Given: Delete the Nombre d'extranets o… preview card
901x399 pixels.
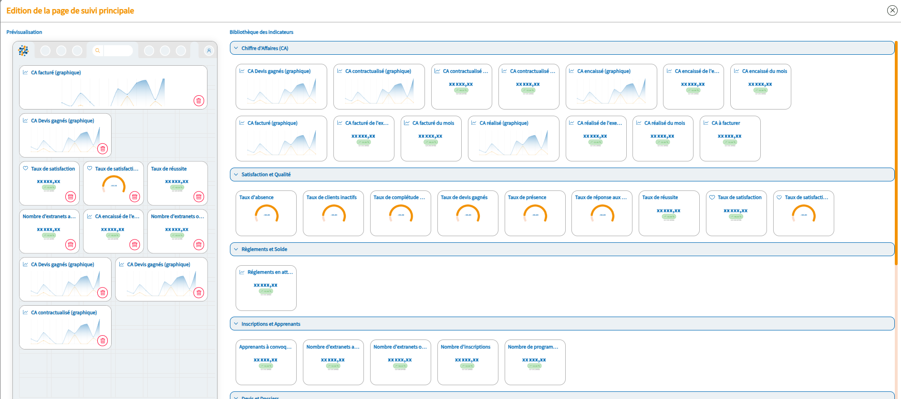Looking at the screenshot, I should [198, 245].
